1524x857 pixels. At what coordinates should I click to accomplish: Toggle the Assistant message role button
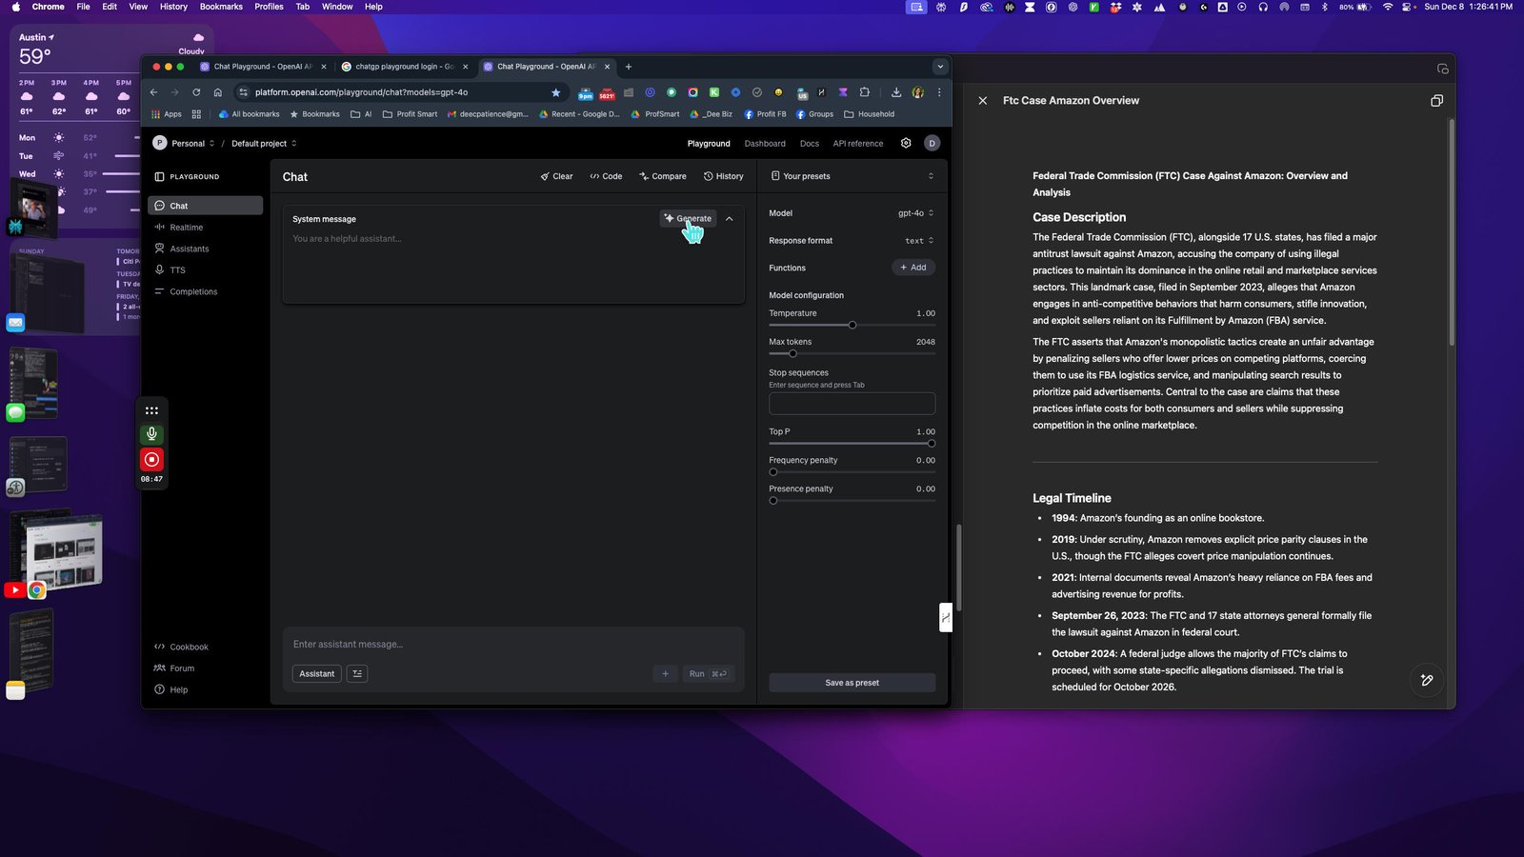316,673
